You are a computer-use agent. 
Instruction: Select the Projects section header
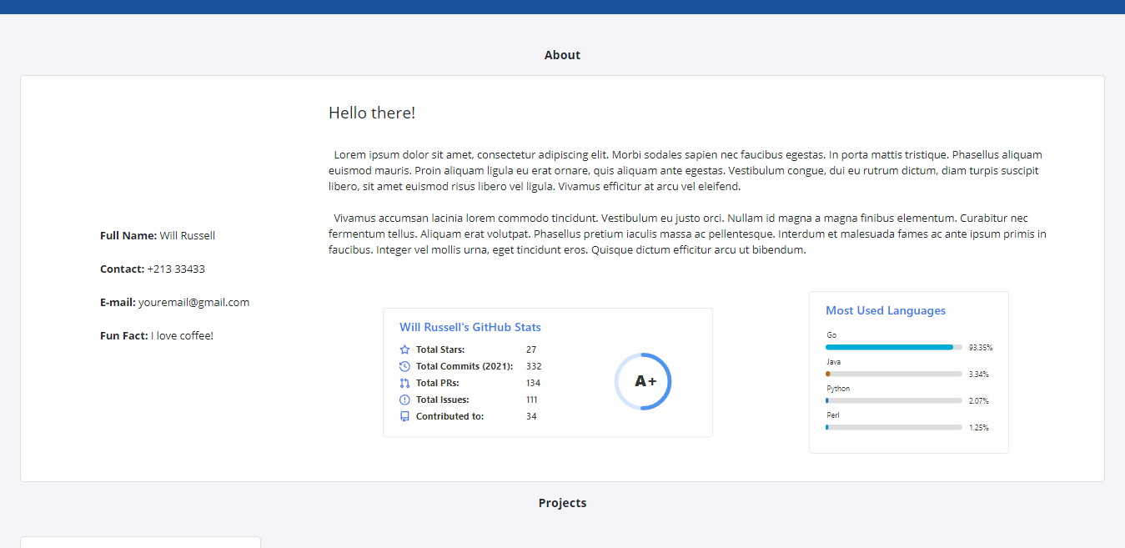(562, 502)
